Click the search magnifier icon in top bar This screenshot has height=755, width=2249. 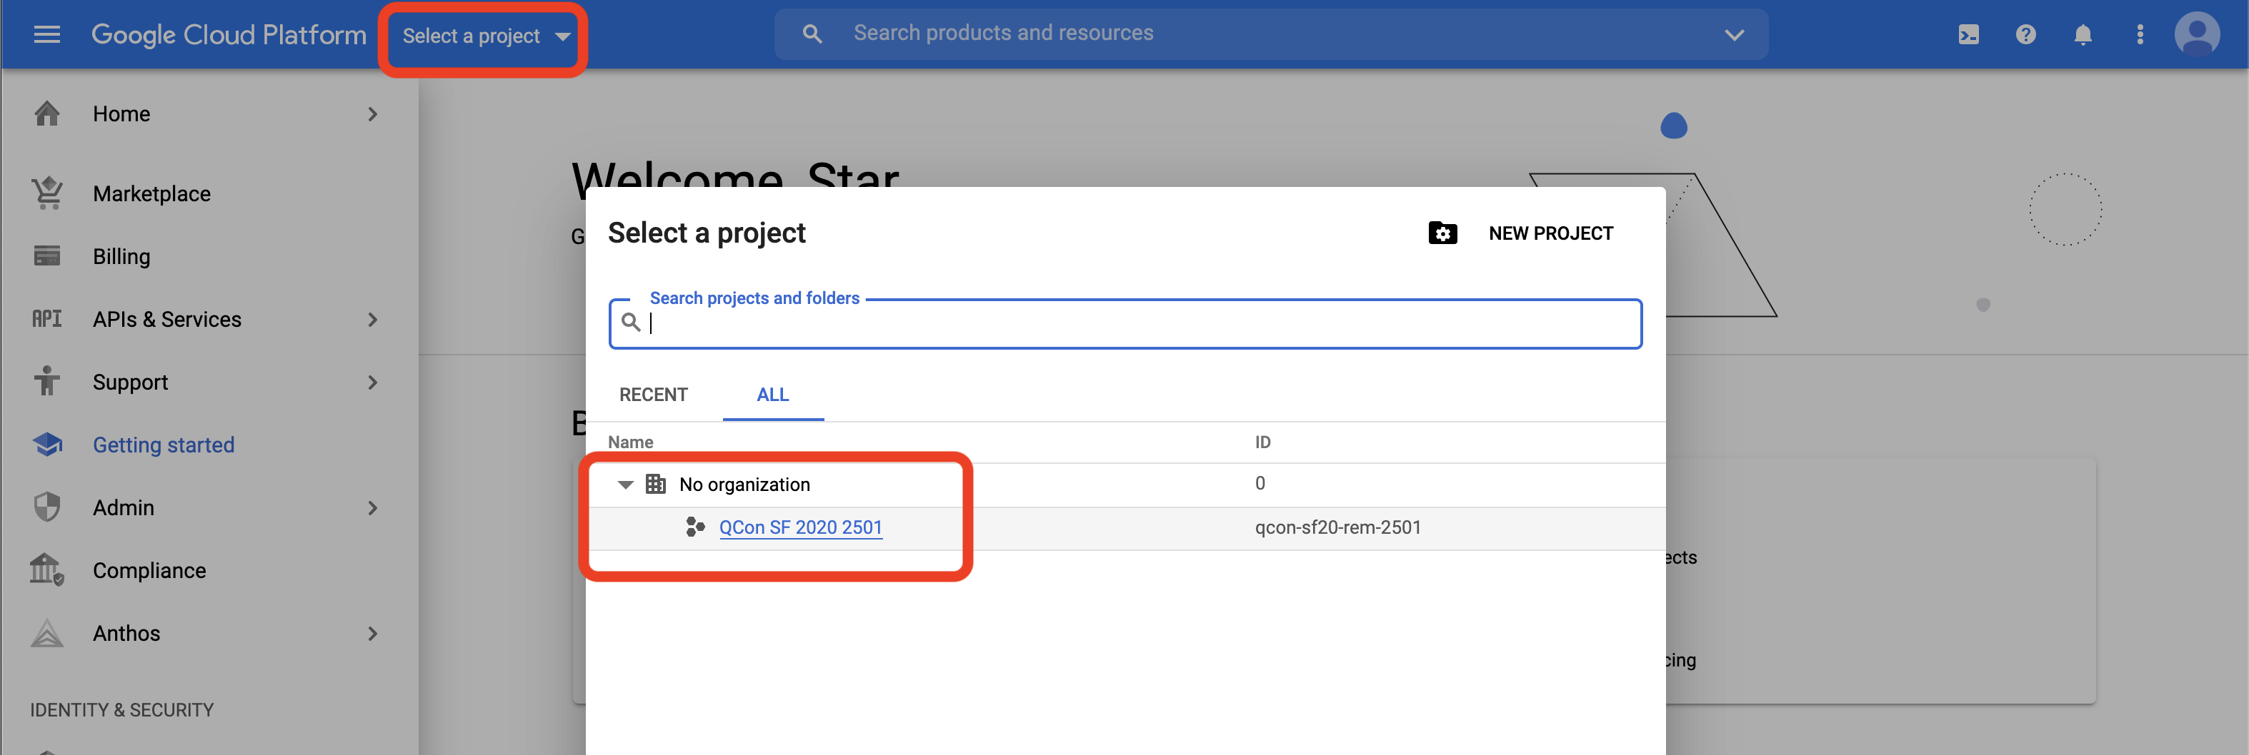click(x=812, y=34)
